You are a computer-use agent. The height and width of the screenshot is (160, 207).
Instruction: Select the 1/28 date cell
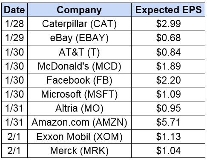14,24
